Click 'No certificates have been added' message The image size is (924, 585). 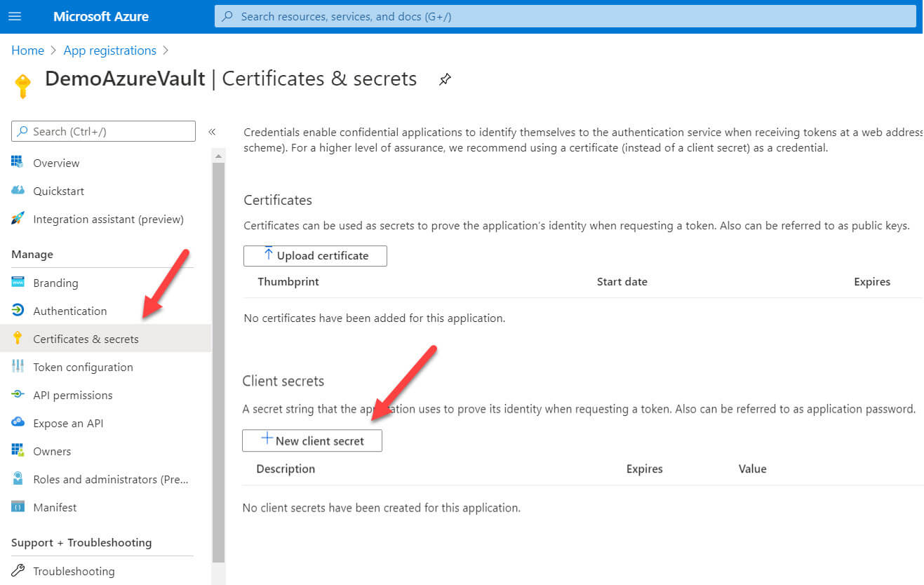tap(374, 318)
